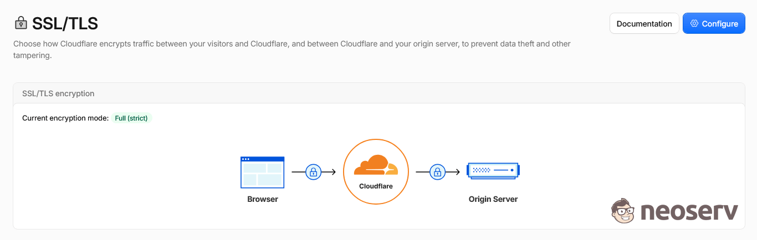Open the Documentation link button

644,24
